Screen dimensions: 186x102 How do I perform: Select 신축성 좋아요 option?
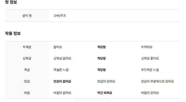click(150, 58)
